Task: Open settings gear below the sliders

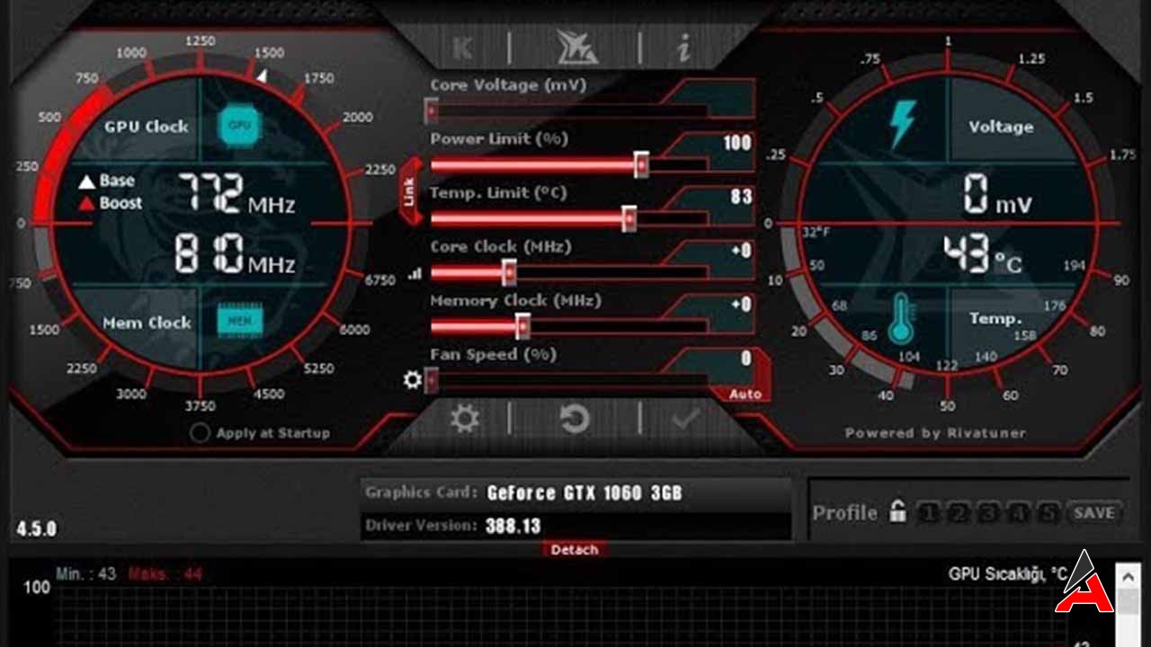Action: (465, 419)
